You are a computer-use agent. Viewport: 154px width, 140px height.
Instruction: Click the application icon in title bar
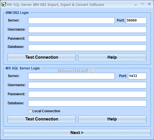click(4, 4)
